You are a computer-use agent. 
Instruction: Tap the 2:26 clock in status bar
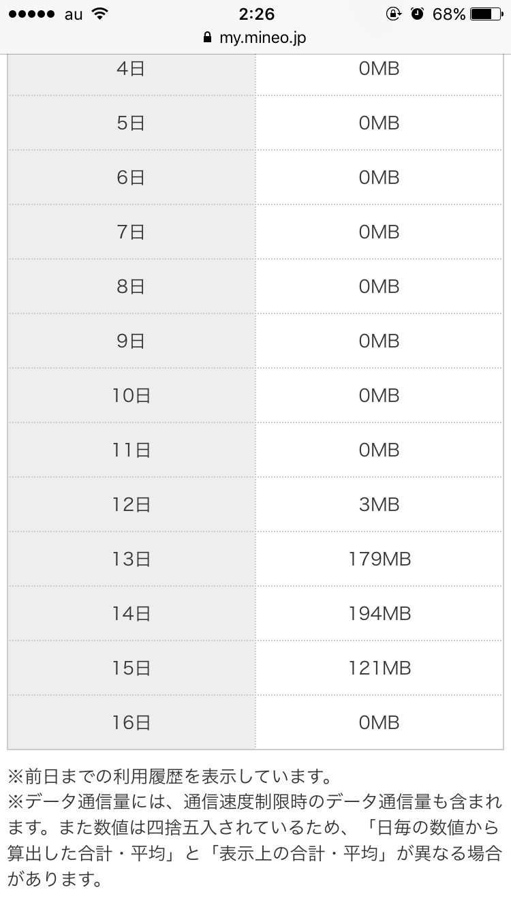[x=255, y=14]
